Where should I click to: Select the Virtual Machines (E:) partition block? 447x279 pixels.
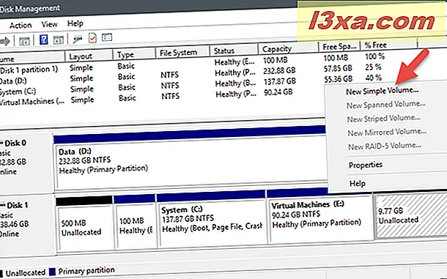coord(319,216)
